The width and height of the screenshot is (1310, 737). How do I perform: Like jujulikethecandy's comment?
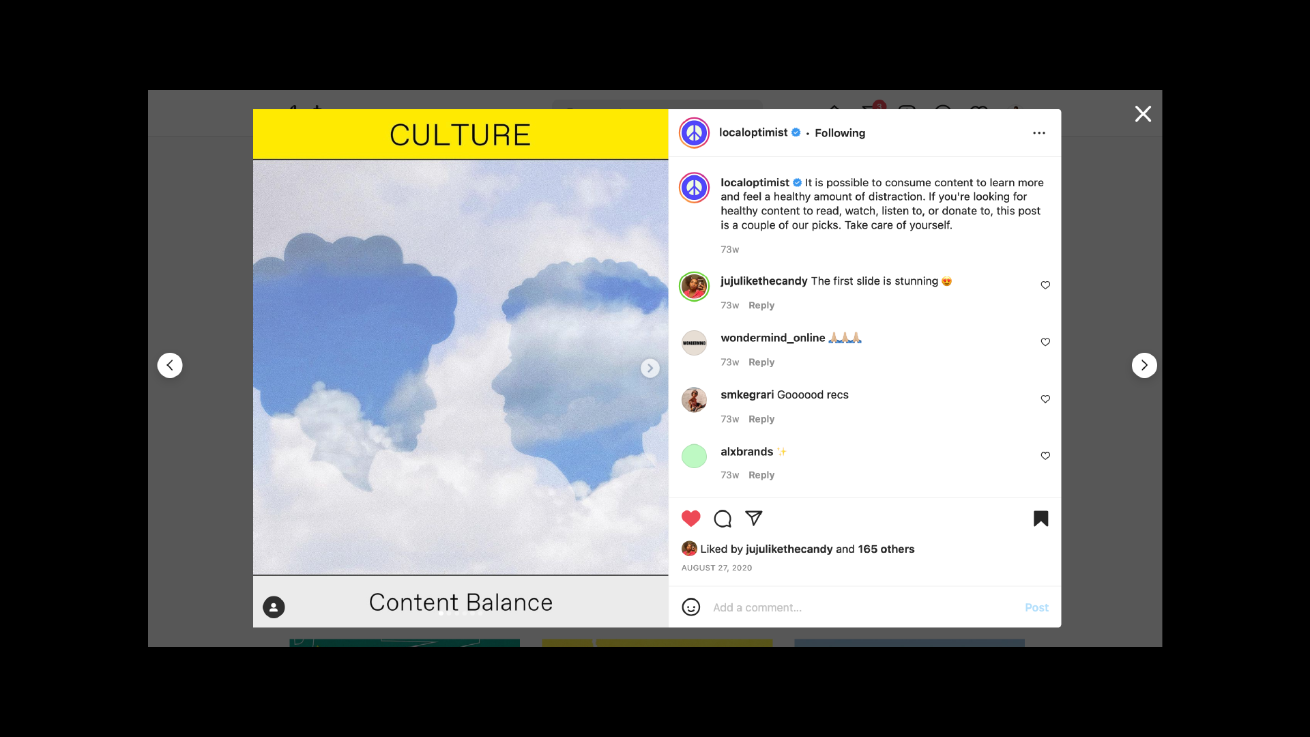coord(1045,285)
